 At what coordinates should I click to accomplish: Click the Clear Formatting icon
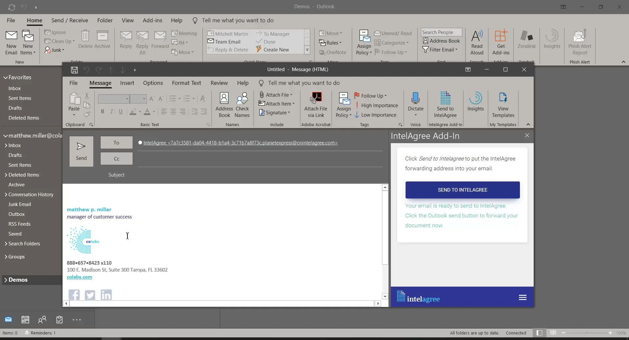203,99
